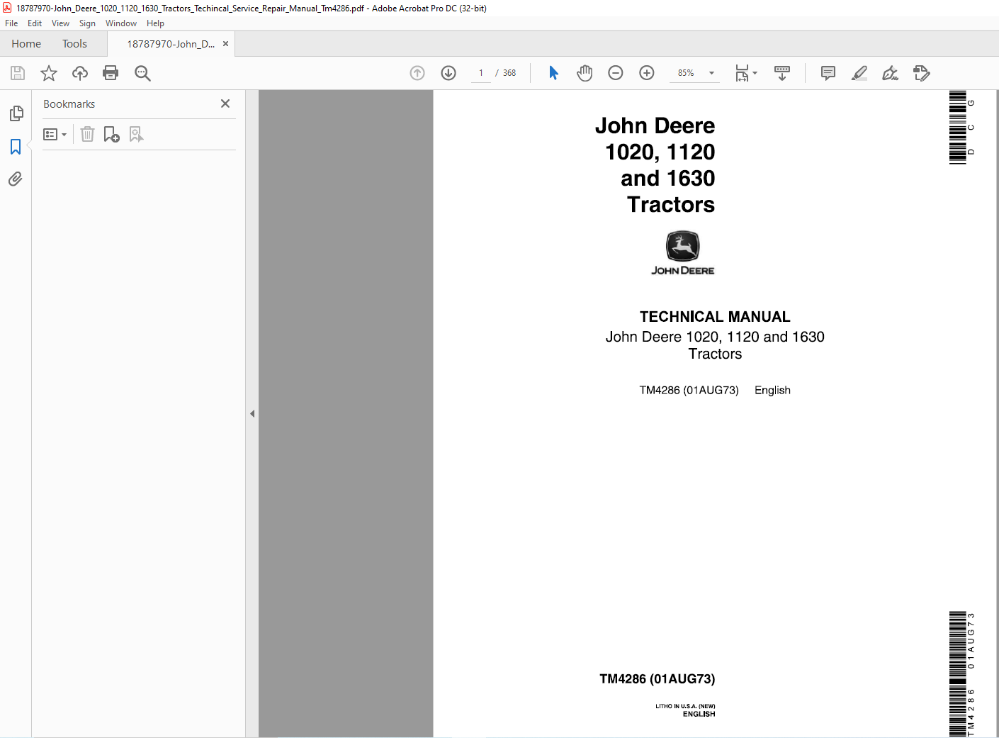Image resolution: width=999 pixels, height=738 pixels.
Task: Zoom in with plus button
Action: point(647,73)
